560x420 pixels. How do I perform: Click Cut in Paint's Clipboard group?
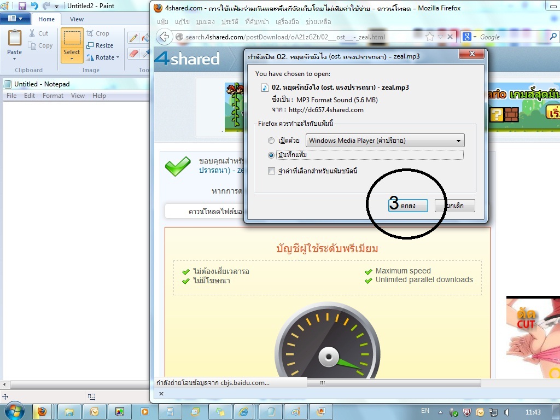coord(39,33)
